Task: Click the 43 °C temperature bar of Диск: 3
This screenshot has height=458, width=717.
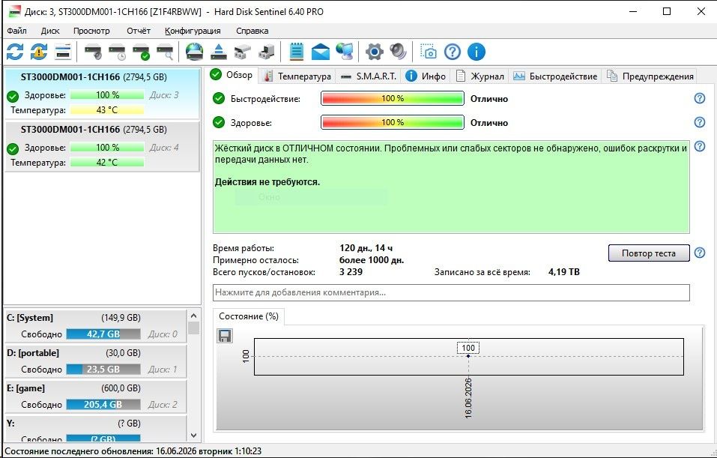Action: (x=107, y=109)
